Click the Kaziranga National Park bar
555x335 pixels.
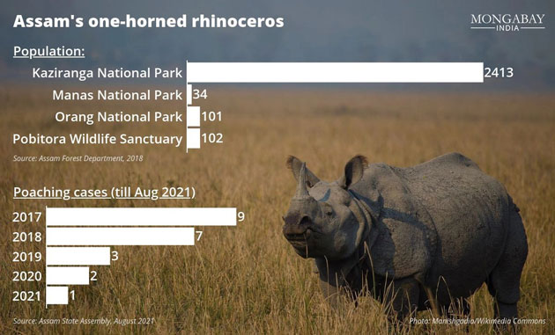[335, 72]
